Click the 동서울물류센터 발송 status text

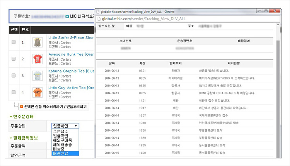pyautogui.click(x=212, y=153)
